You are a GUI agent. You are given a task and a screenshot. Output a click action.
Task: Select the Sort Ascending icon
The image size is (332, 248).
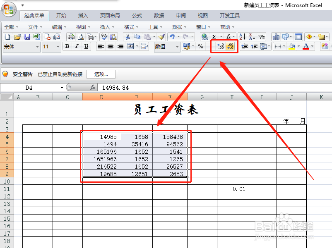242,37
